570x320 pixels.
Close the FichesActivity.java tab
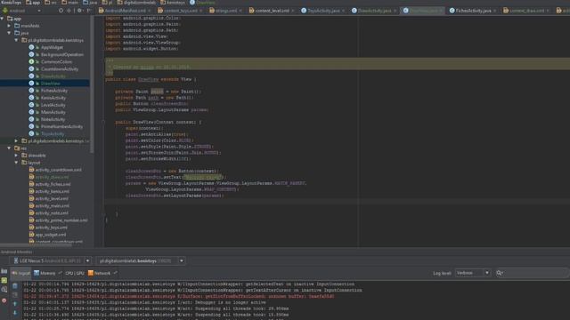495,11
